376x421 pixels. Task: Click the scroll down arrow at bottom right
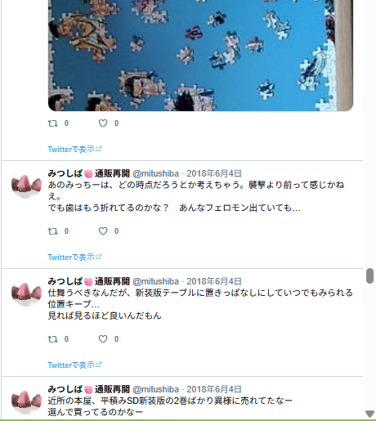pyautogui.click(x=369, y=414)
